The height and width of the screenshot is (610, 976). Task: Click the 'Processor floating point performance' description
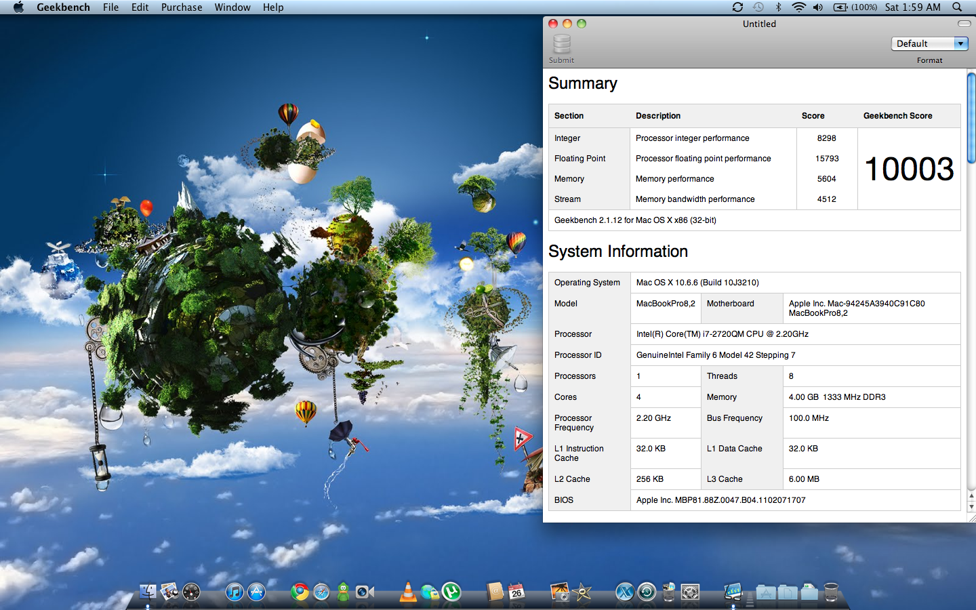coord(704,158)
